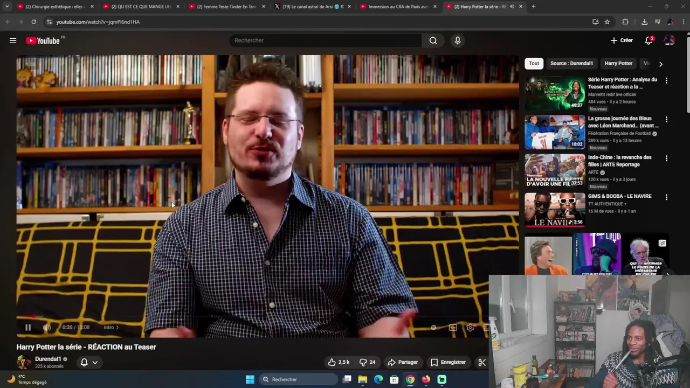Open GIMS & BOOBA - LE NAVIRE title
The height and width of the screenshot is (388, 690).
(x=620, y=196)
